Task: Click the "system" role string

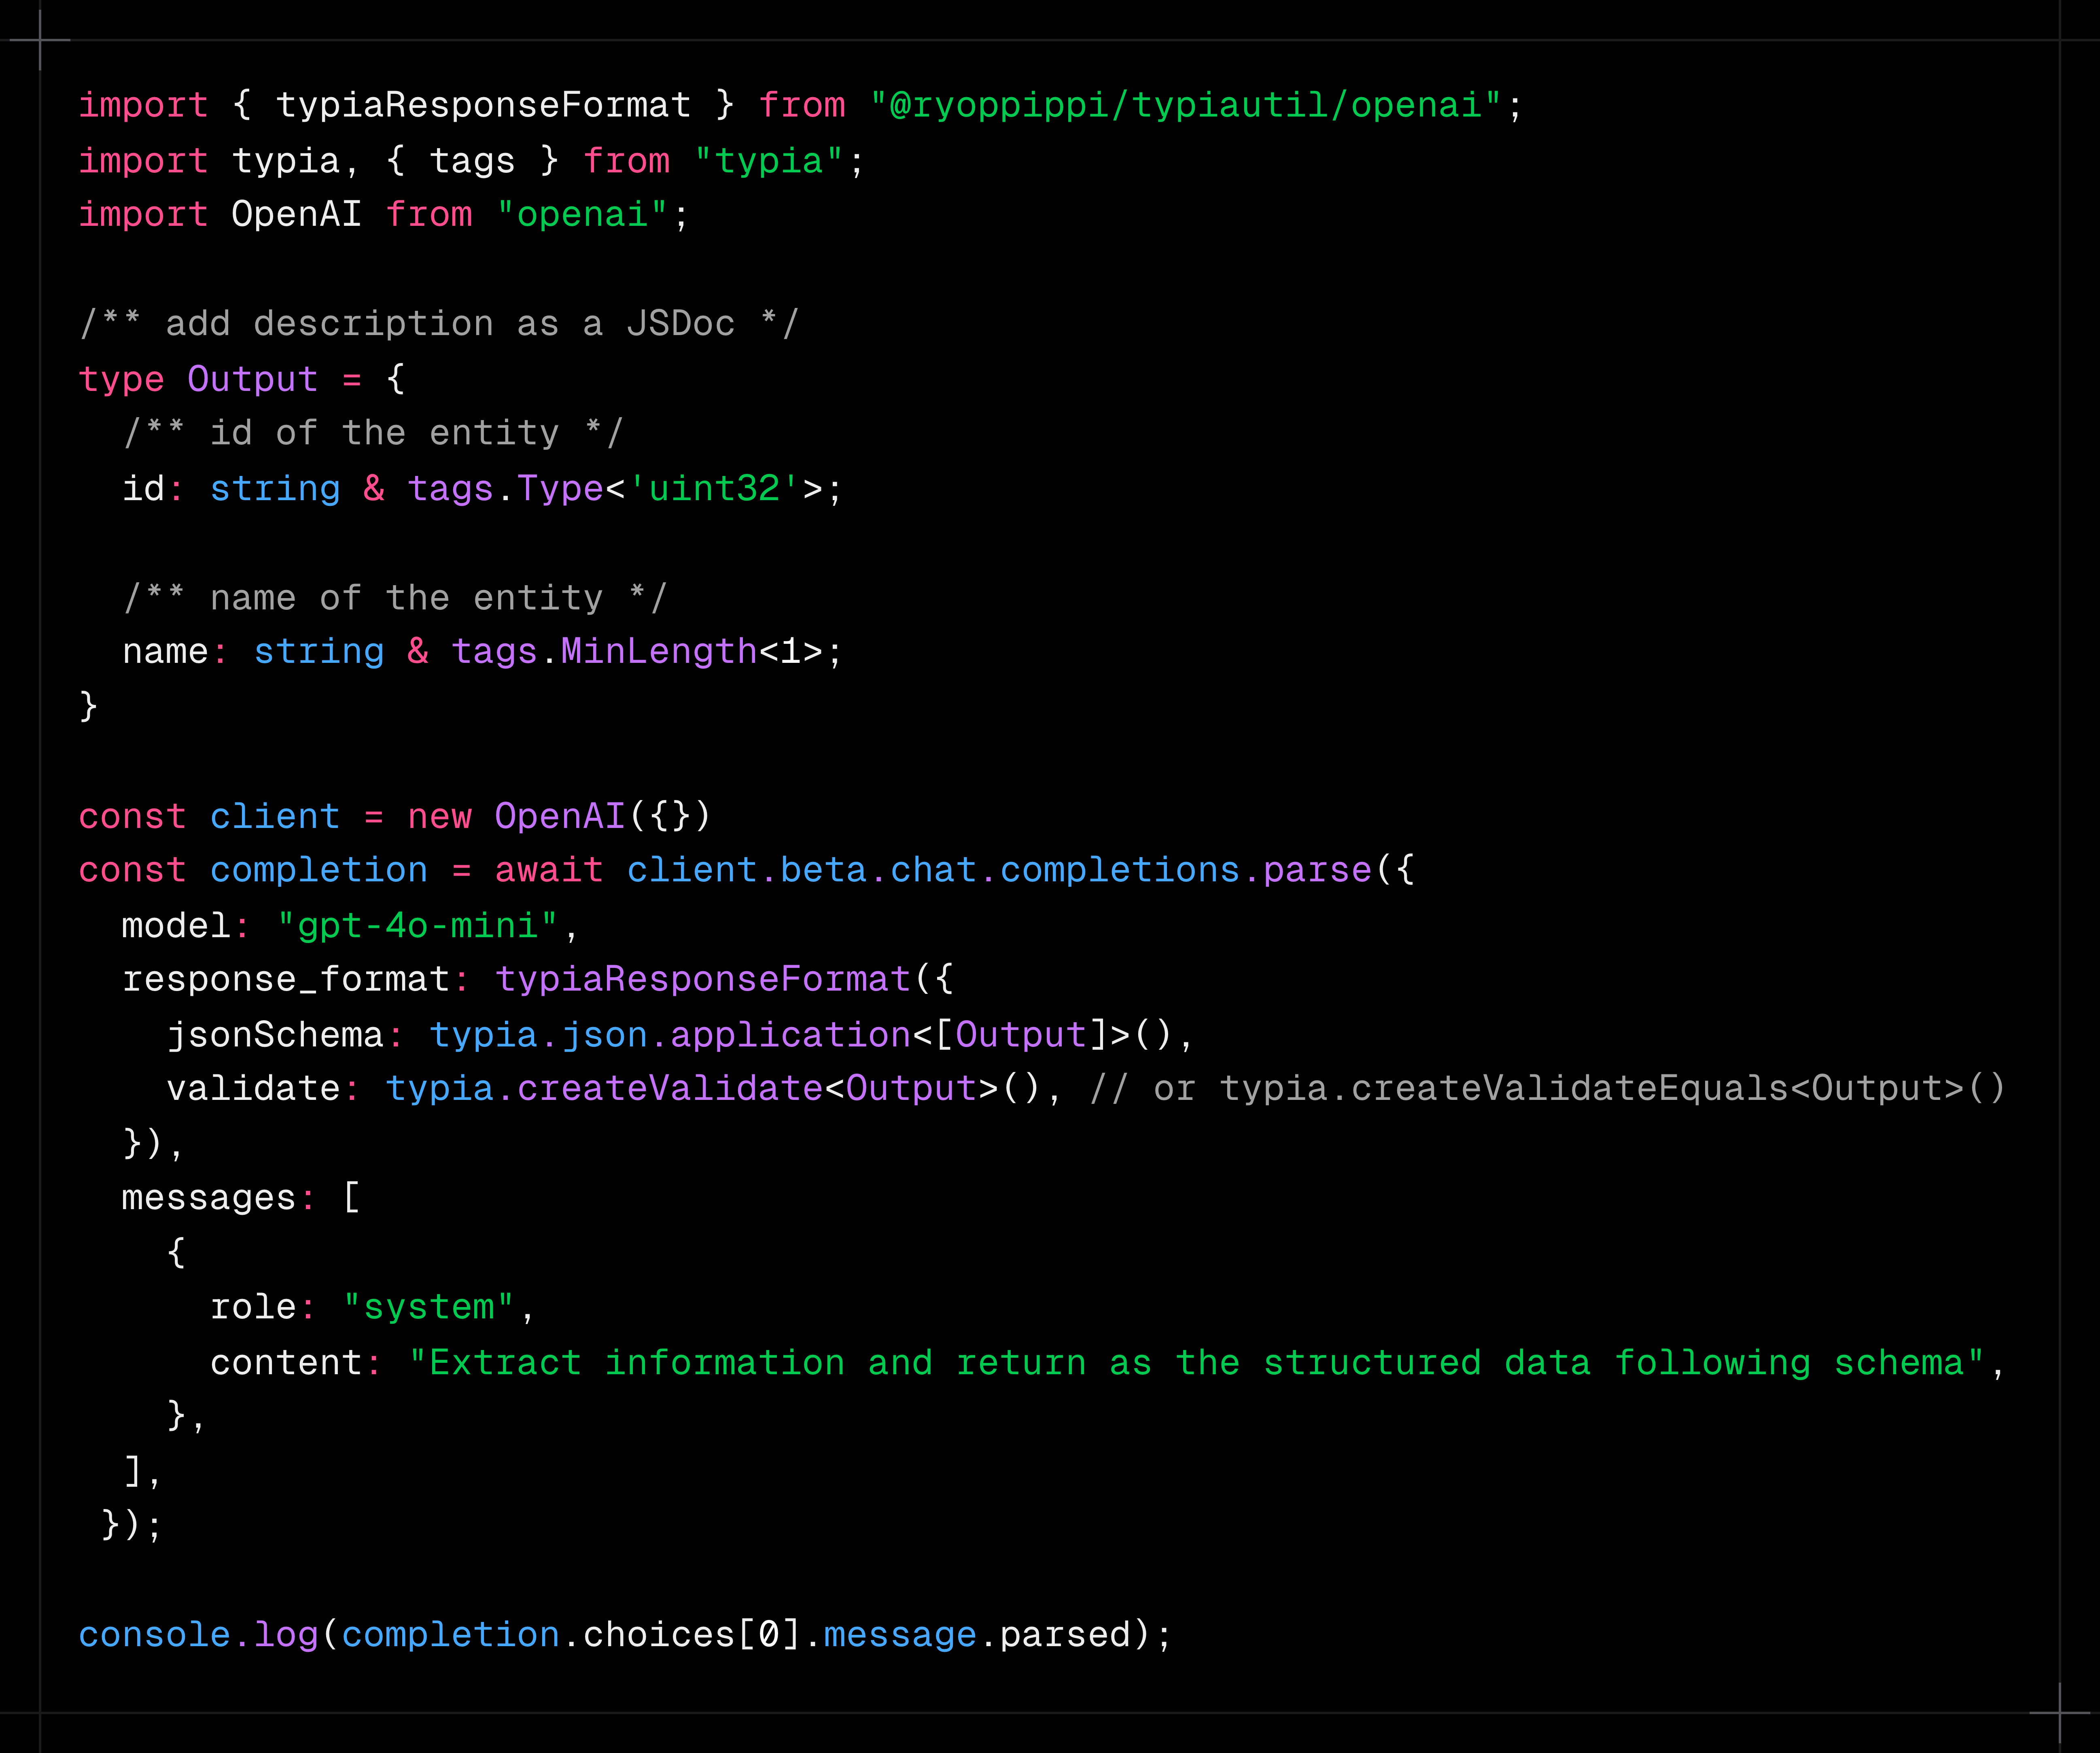Action: pos(428,1307)
